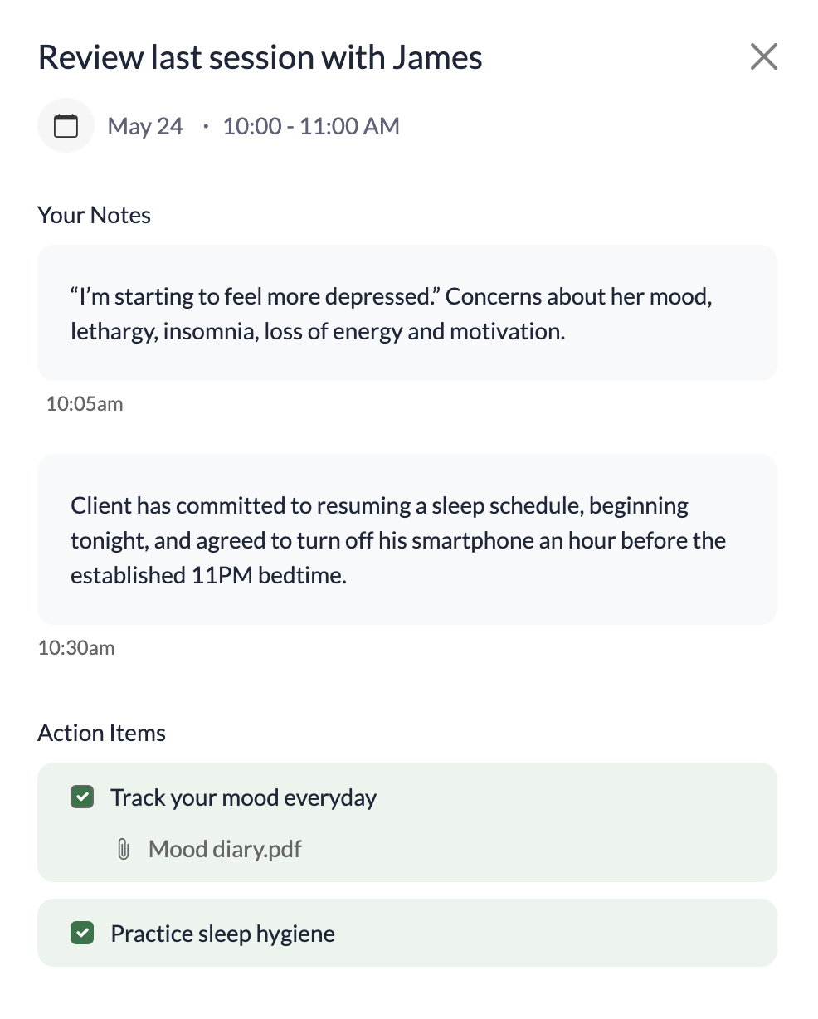Click the paperclip attachment icon
This screenshot has width=818, height=1019.
click(124, 849)
